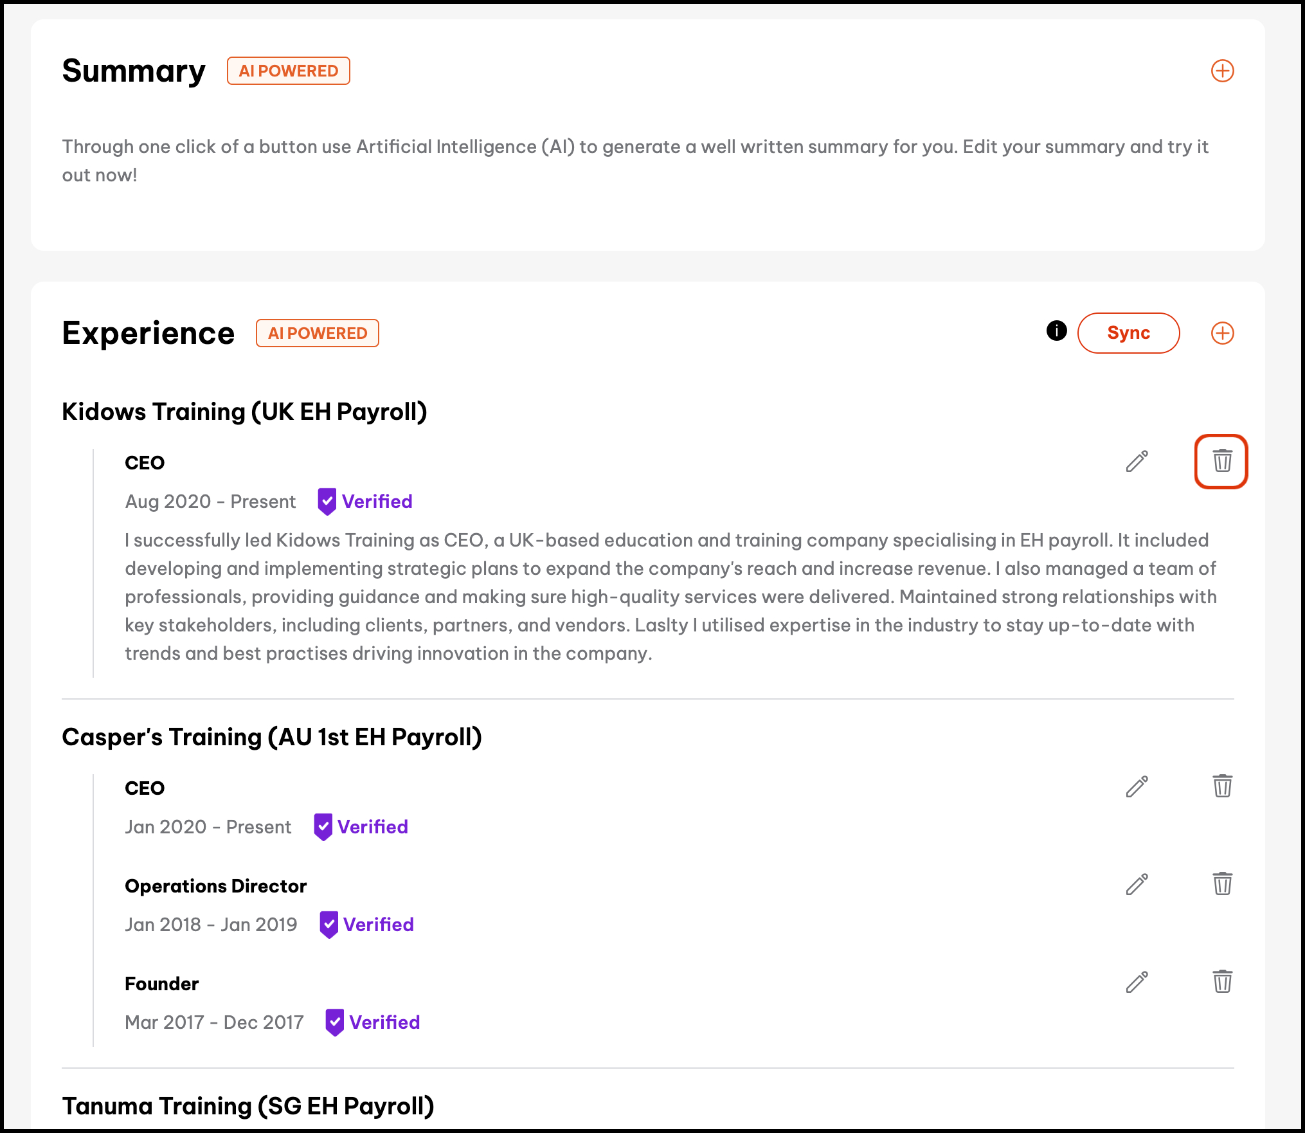
Task: Add a new summary with plus icon
Action: (1222, 71)
